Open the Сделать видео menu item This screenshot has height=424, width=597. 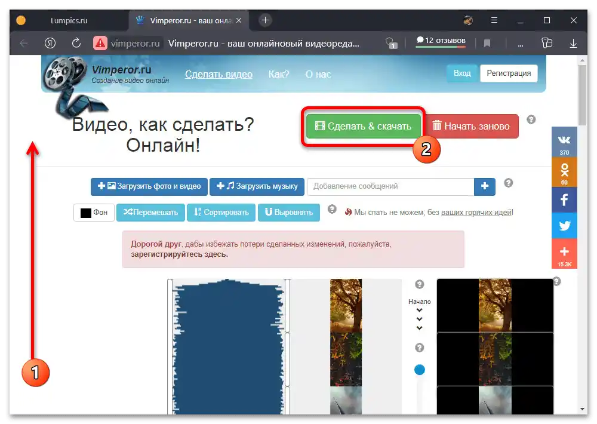pos(219,74)
